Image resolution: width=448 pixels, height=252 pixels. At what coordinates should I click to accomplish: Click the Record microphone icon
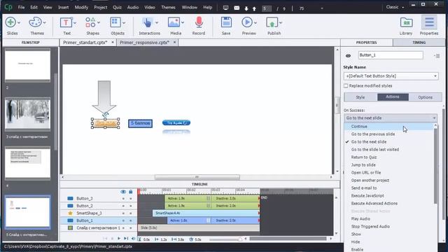(x=199, y=22)
